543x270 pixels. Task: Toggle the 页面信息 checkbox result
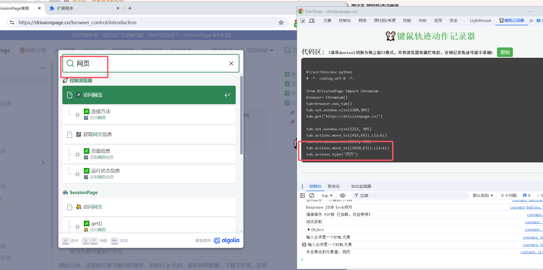[x=87, y=151]
